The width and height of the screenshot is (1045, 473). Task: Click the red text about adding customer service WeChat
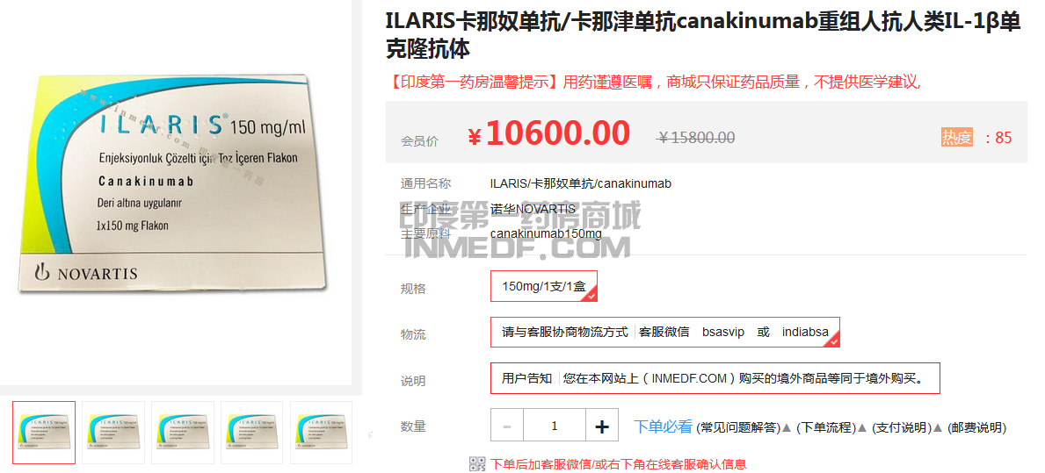(619, 464)
